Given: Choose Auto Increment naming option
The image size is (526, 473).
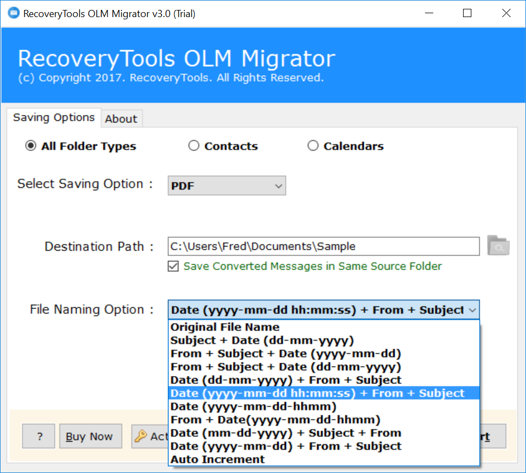Looking at the screenshot, I should tap(324, 459).
